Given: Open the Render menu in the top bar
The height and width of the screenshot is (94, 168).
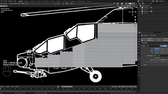Looking at the screenshot, I should (x=6, y=1).
